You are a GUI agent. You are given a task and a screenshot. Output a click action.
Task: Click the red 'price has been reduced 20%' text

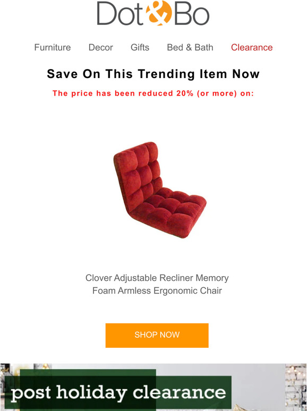(153, 93)
